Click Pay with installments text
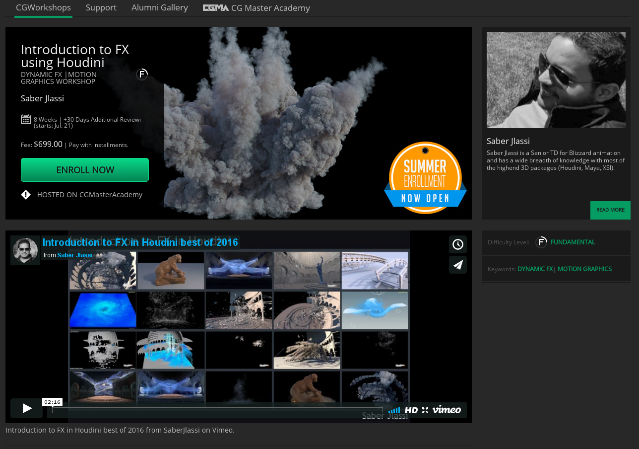This screenshot has width=639, height=449. coord(99,145)
